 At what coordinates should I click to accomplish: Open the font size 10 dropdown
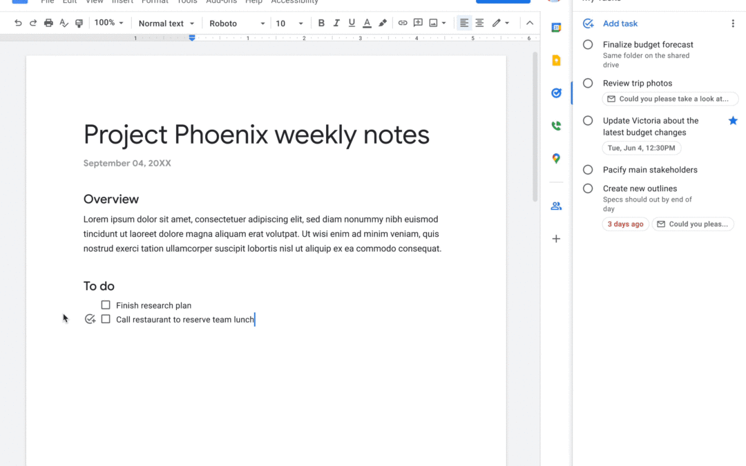tap(289, 23)
